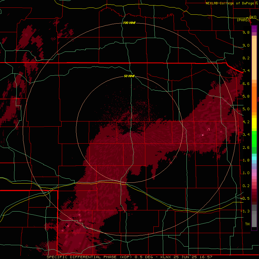The image size is (259, 259).
Task: Click the 7.4 color scale value
Action: tap(246, 71)
